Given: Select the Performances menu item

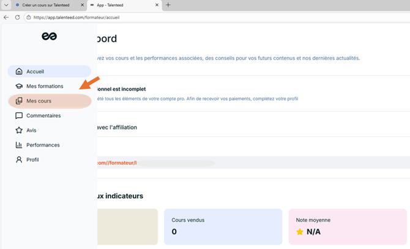Looking at the screenshot, I should pos(43,145).
